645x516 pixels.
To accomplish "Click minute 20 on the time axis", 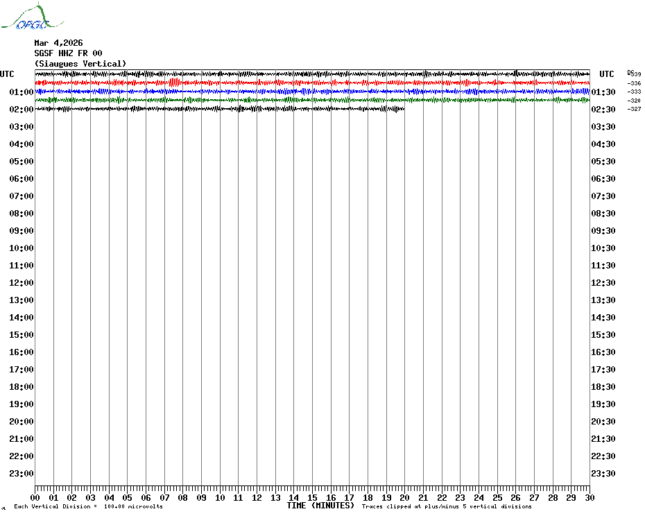I will click(405, 498).
